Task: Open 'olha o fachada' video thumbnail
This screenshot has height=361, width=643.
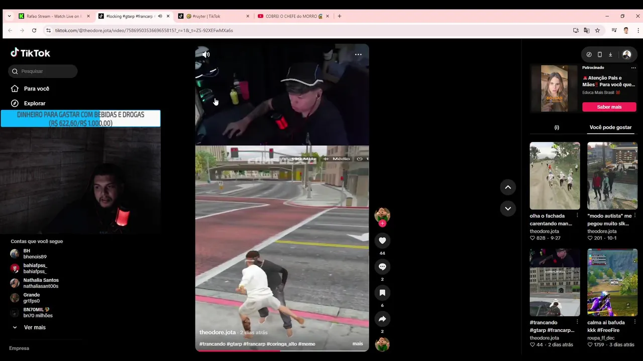Action: click(x=555, y=175)
